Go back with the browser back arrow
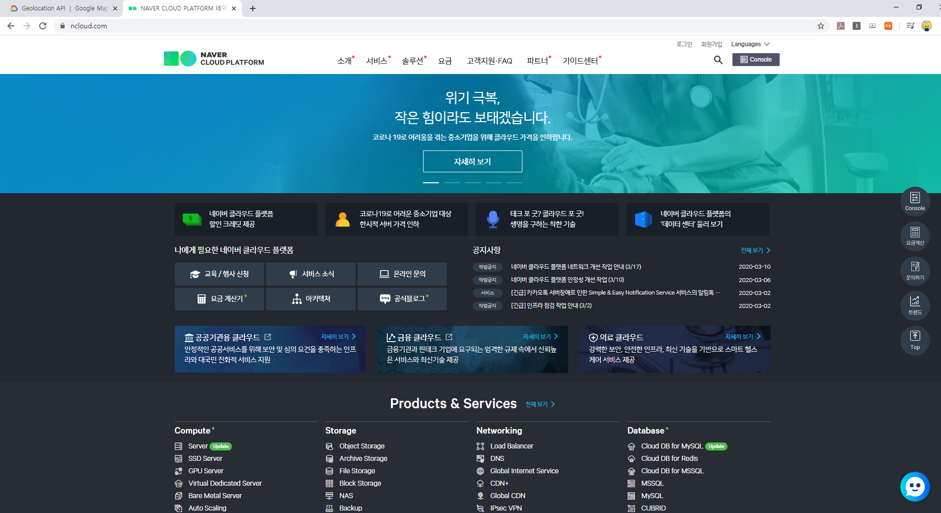The width and height of the screenshot is (941, 513). (11, 26)
